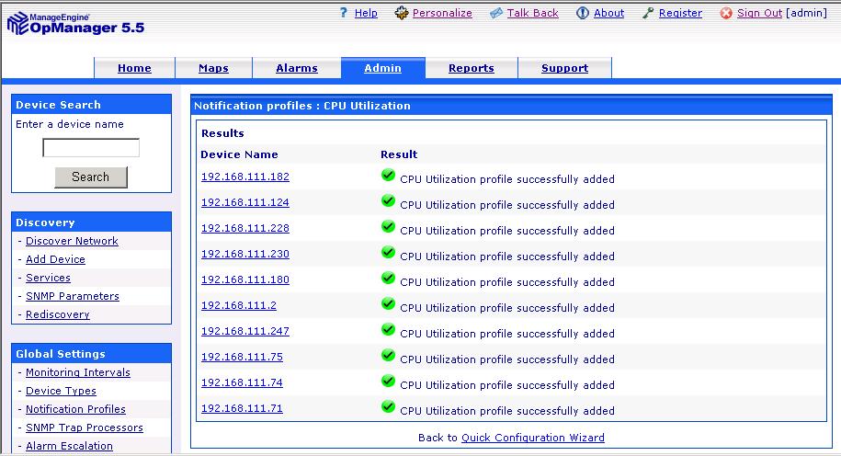Open device 192.168.111.230

point(245,254)
